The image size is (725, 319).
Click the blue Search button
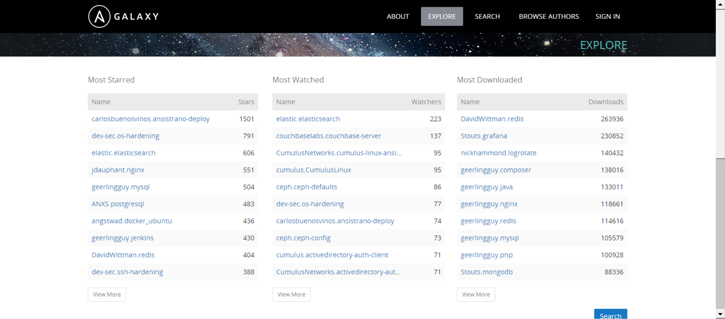(x=610, y=314)
